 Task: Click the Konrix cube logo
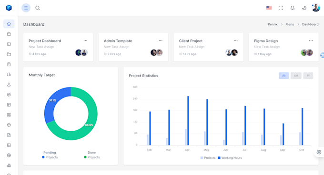(x=9, y=8)
